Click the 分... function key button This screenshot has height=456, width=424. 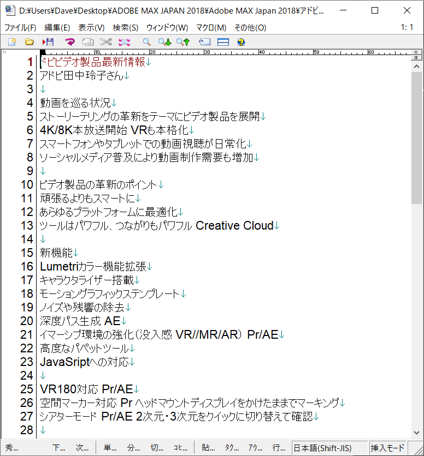click(x=133, y=448)
